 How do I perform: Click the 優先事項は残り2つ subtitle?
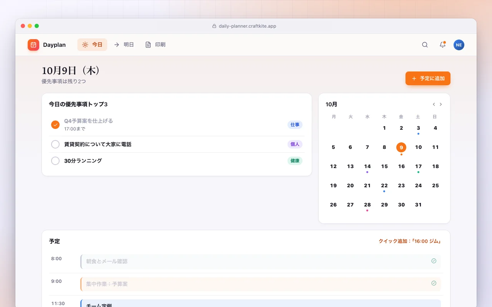(63, 81)
